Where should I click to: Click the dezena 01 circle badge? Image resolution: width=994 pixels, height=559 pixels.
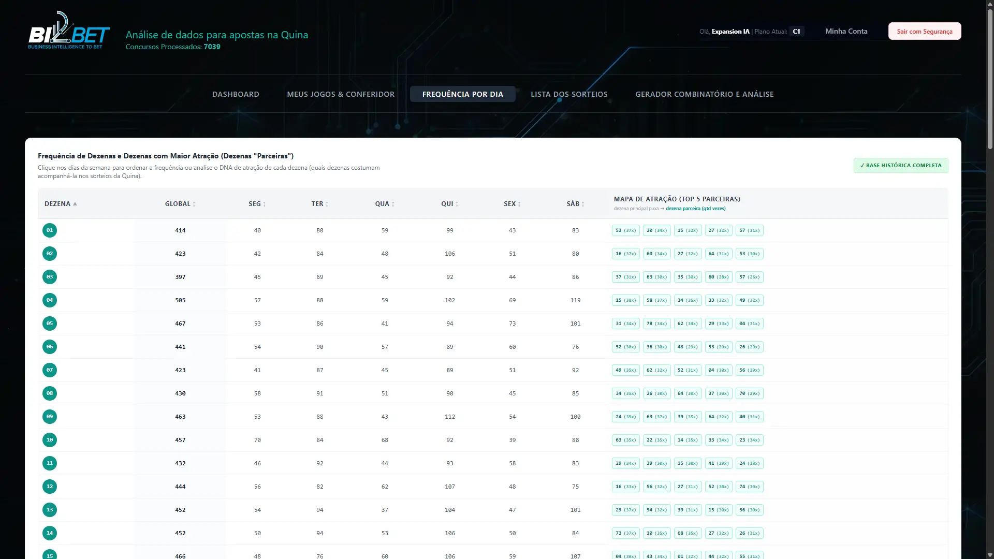50,230
